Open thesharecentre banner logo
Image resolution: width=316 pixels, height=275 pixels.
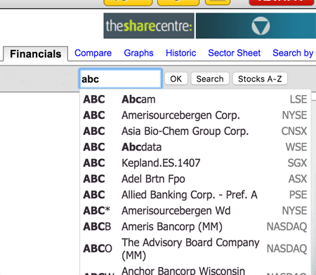coord(149,26)
